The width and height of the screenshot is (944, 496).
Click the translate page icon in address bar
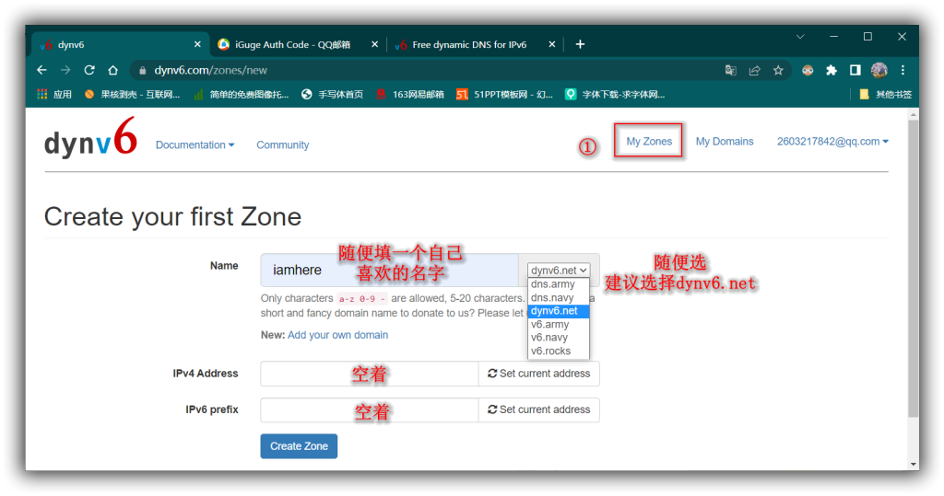click(730, 70)
